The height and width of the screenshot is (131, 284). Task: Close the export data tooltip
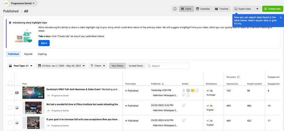[281, 18]
